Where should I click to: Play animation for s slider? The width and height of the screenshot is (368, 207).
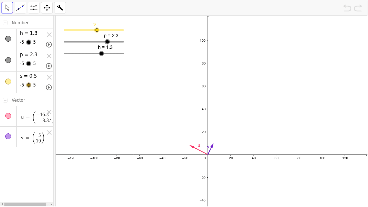[49, 87]
